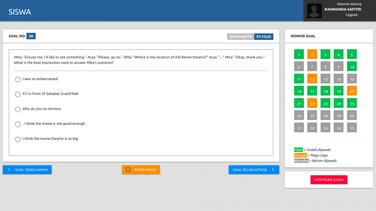Select question number 19 tile
Viewport: 376px width, 211px height.
coord(338,91)
